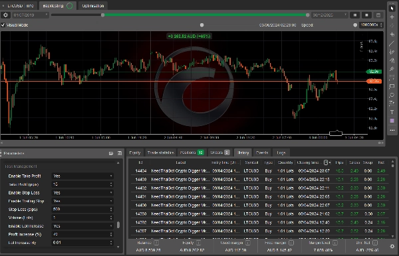Click the Closing time sort indicator icon

coord(326,162)
